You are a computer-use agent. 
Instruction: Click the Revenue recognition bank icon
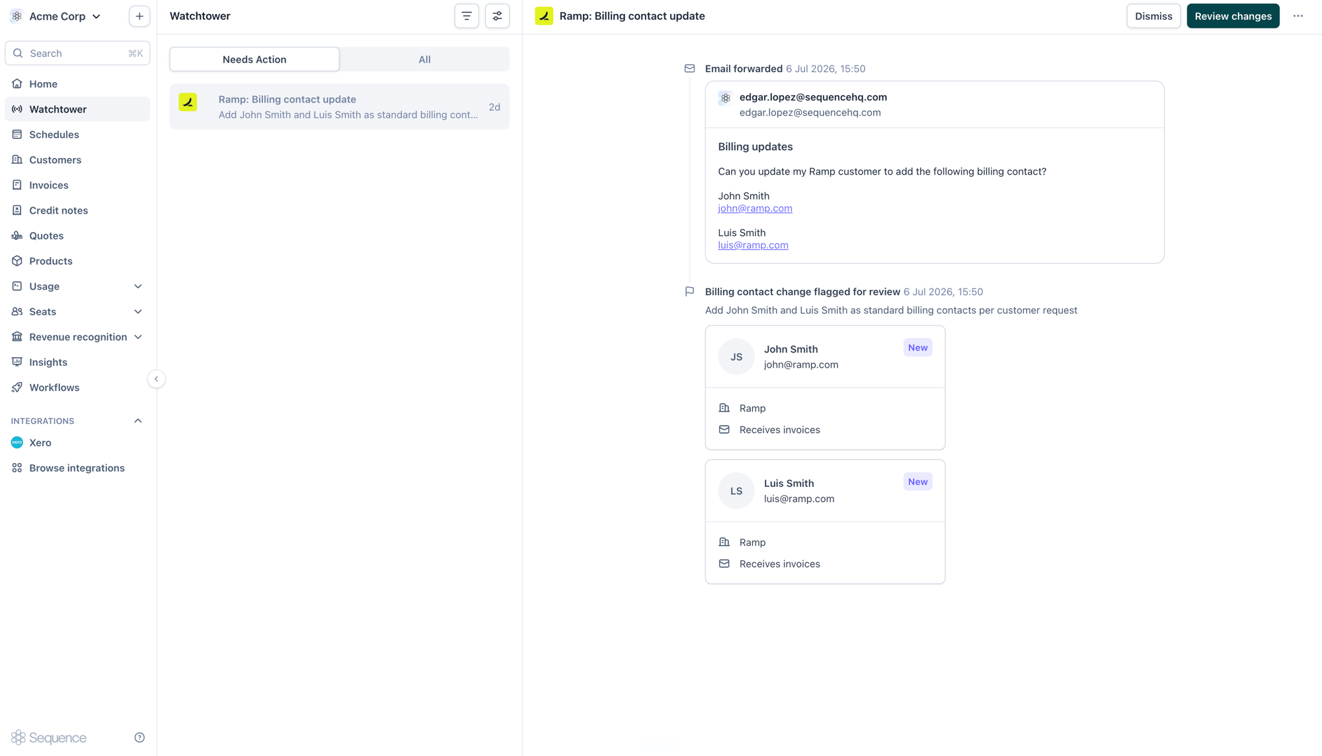pyautogui.click(x=17, y=337)
